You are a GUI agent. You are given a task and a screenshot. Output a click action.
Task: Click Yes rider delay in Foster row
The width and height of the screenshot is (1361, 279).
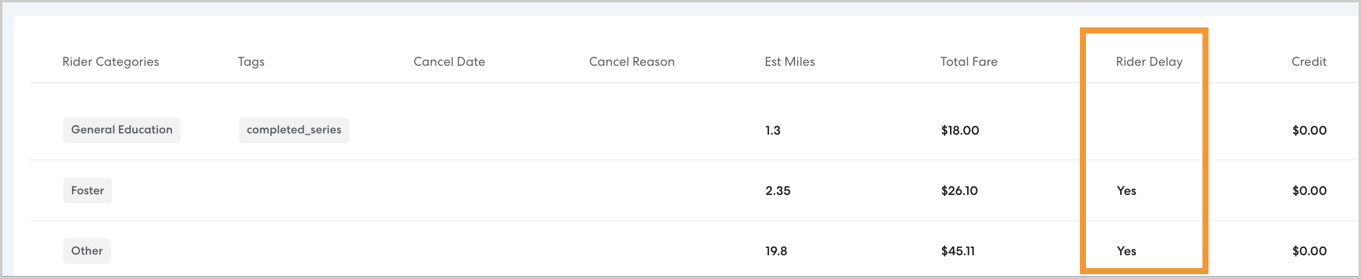coord(1126,191)
